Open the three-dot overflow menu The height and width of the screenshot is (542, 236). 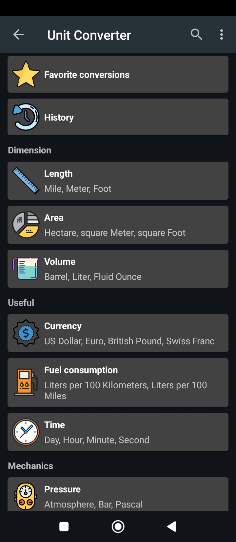click(x=222, y=34)
